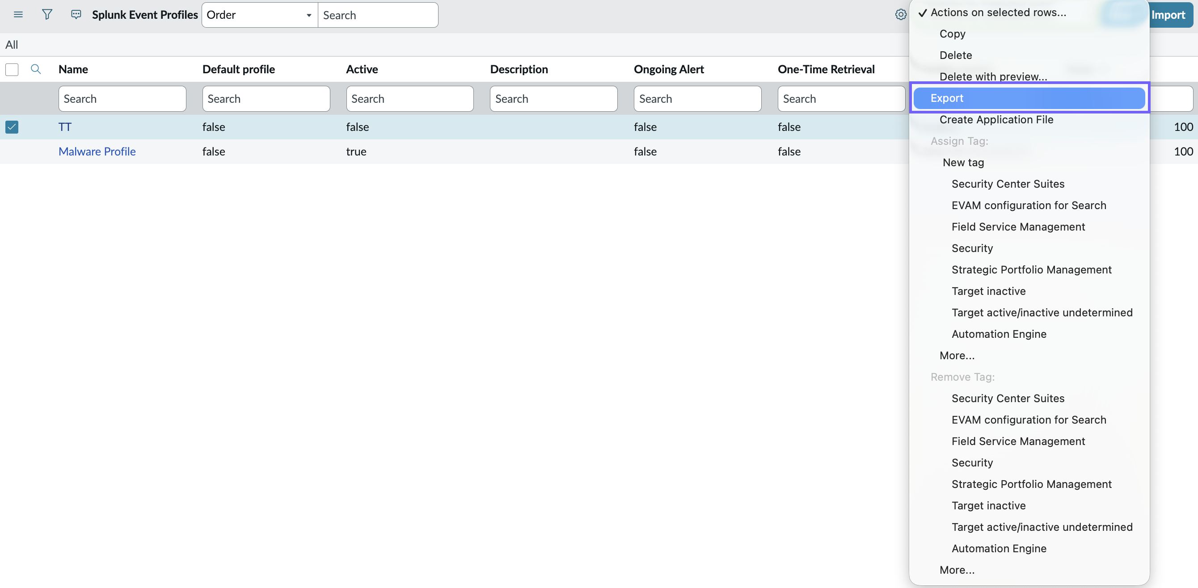Open the TT profile record
This screenshot has height=588, width=1198.
click(65, 127)
